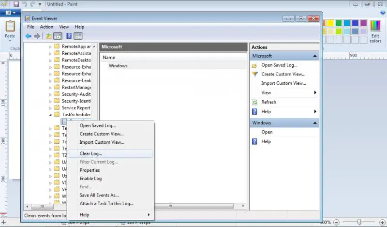387x227 pixels.
Task: Click the tree pane scroll up arrow
Action: click(94, 46)
